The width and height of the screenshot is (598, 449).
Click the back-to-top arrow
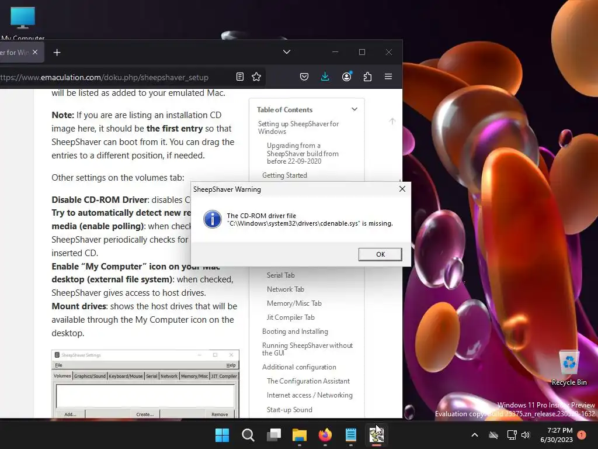pyautogui.click(x=392, y=121)
